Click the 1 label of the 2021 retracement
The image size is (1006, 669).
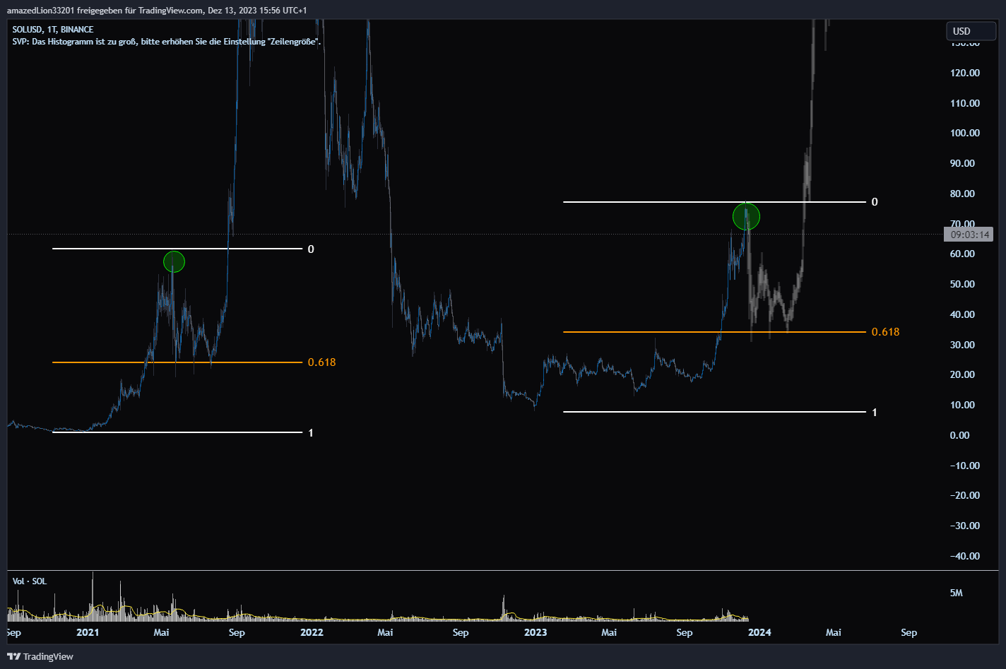[x=311, y=433]
